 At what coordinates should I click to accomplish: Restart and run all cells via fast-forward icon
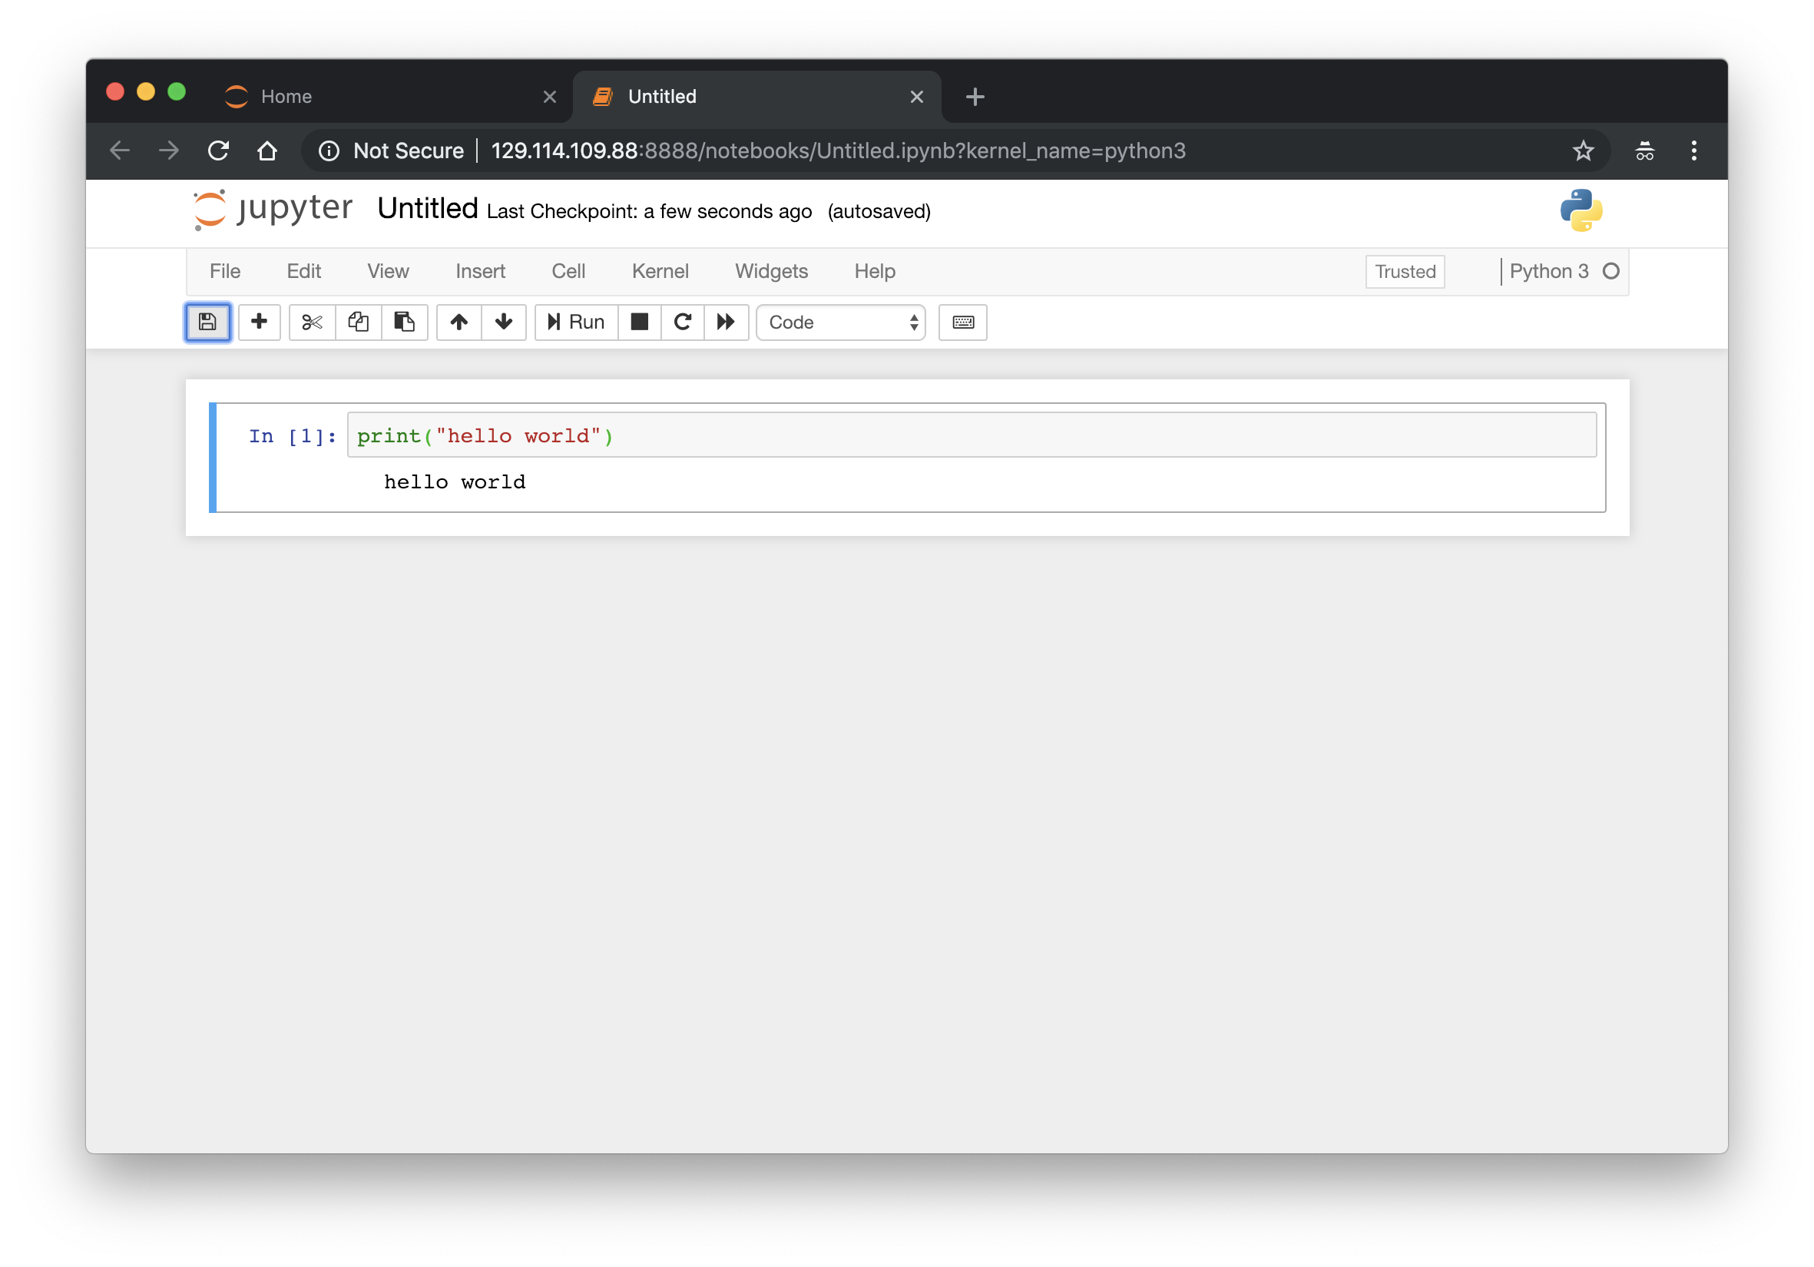[x=726, y=323]
